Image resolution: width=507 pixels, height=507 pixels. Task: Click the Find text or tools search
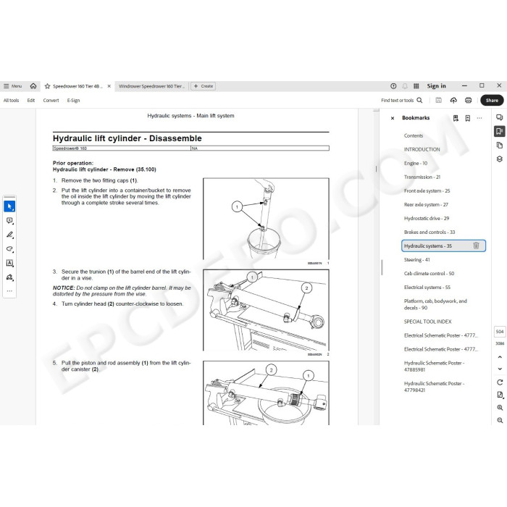pos(402,100)
